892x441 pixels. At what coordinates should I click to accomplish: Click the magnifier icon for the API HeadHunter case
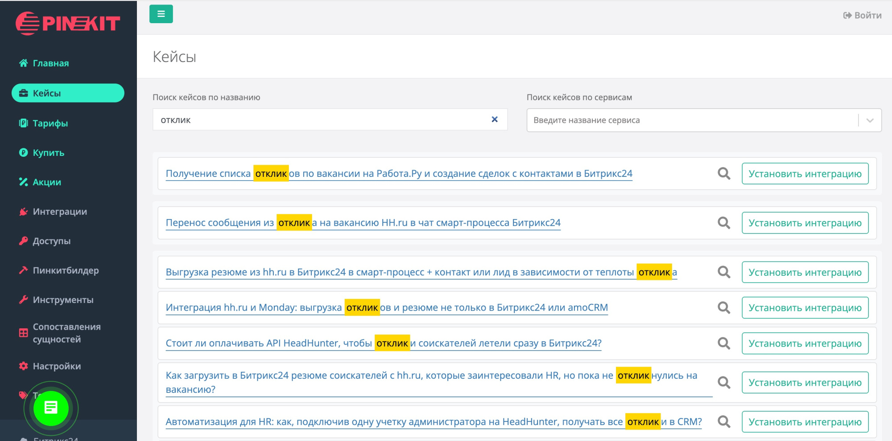[x=723, y=343]
